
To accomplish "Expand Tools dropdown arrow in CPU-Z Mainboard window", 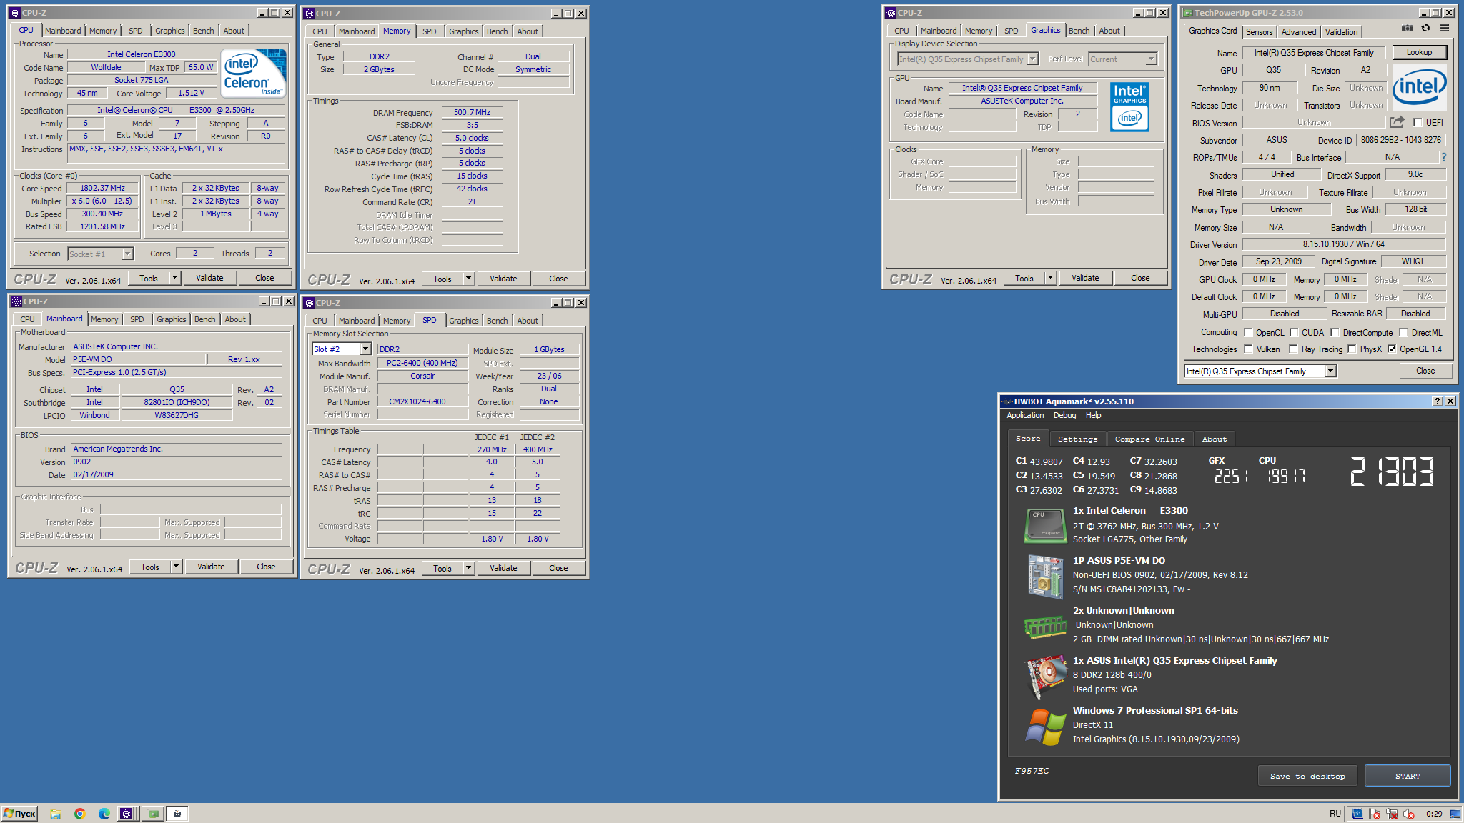I will coord(176,567).
